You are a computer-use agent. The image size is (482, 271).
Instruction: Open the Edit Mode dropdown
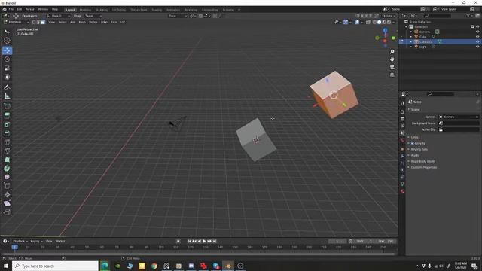[x=17, y=22]
